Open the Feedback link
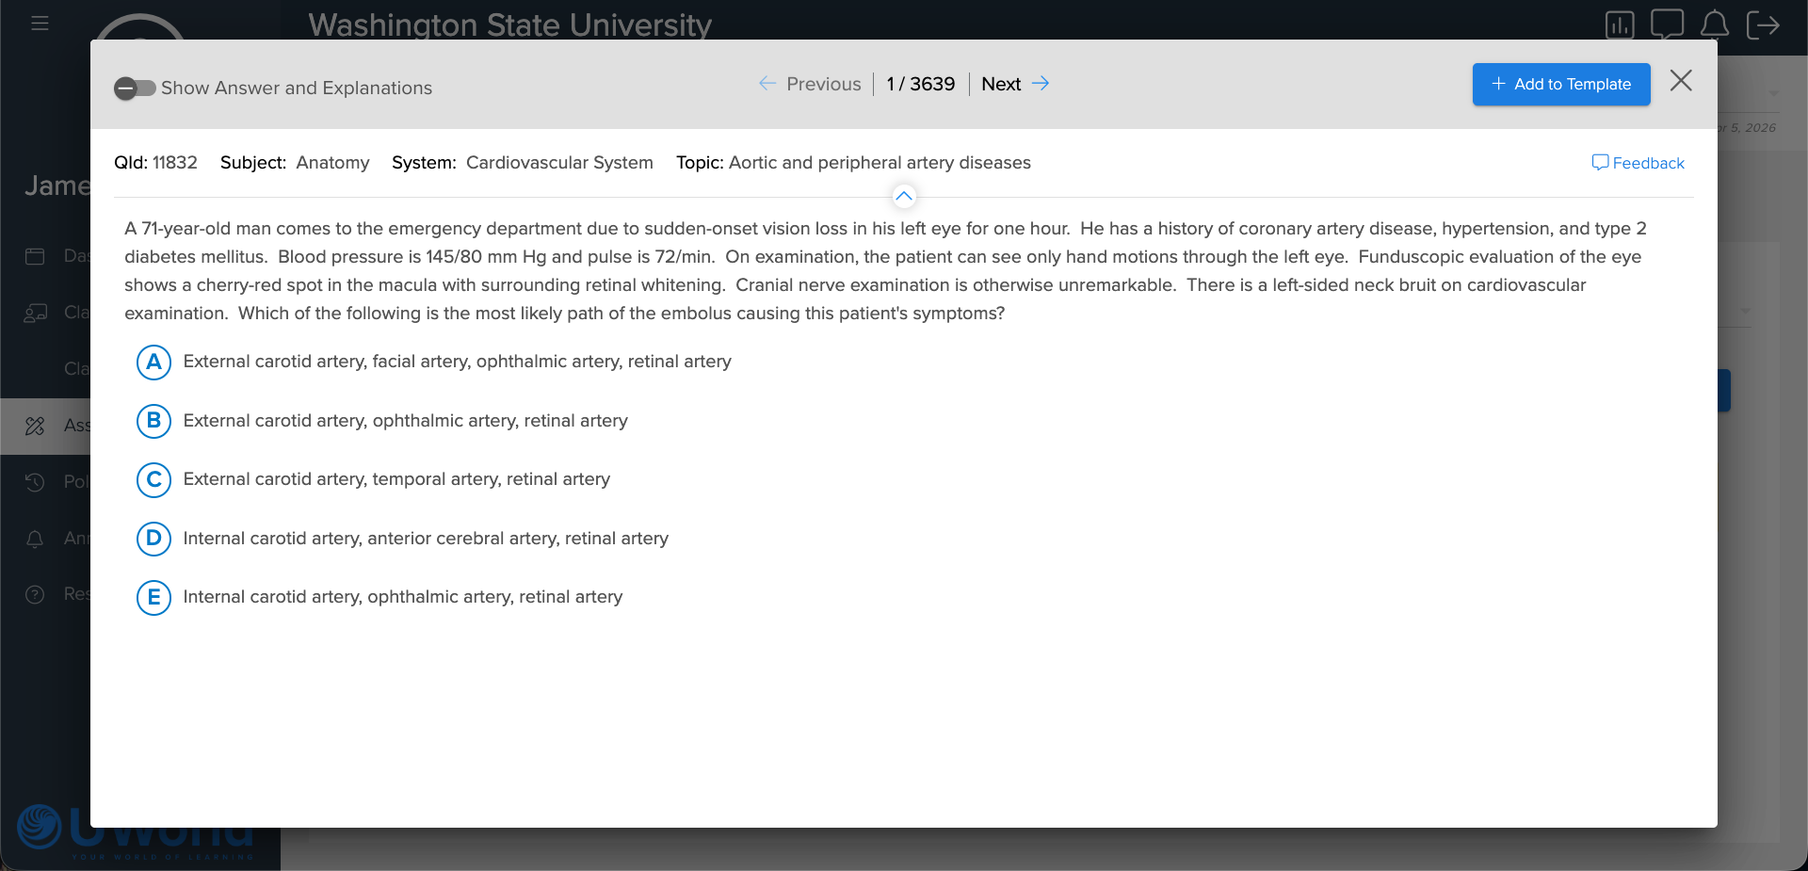The image size is (1808, 871). click(x=1638, y=163)
